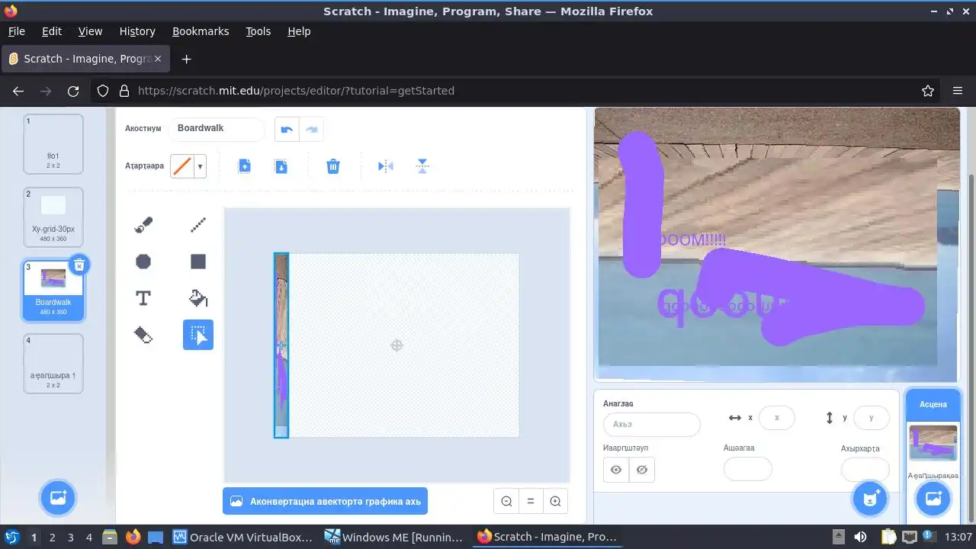The width and height of the screenshot is (976, 549).
Task: Select the Brush tool
Action: (143, 225)
